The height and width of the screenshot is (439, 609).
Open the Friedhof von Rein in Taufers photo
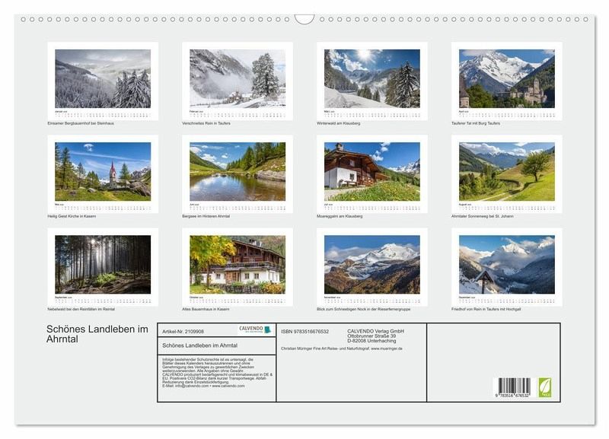[x=506, y=264]
